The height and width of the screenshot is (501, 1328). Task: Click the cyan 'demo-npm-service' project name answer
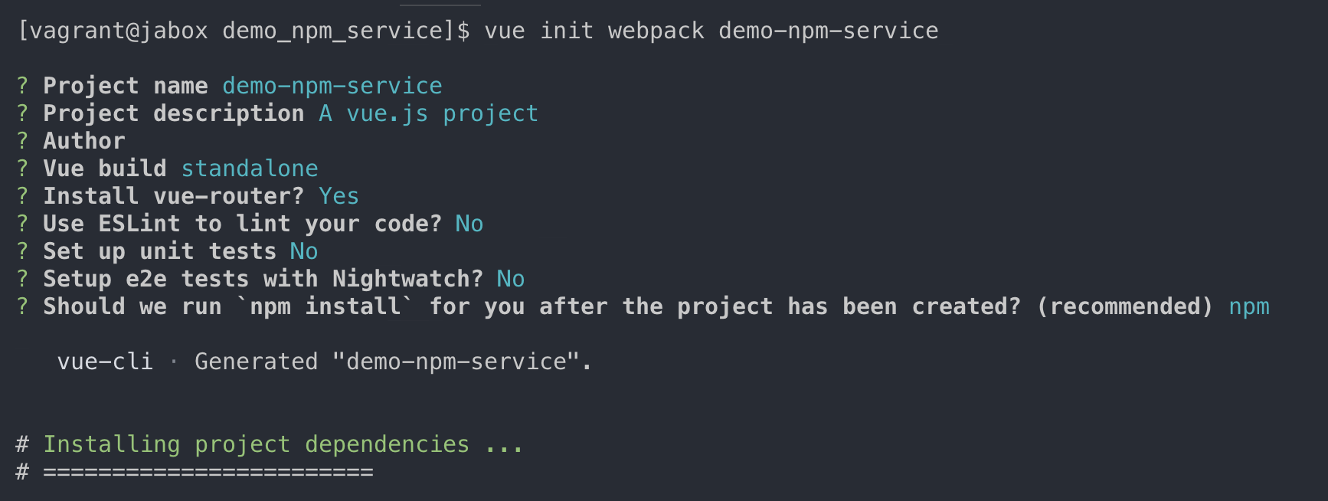332,86
